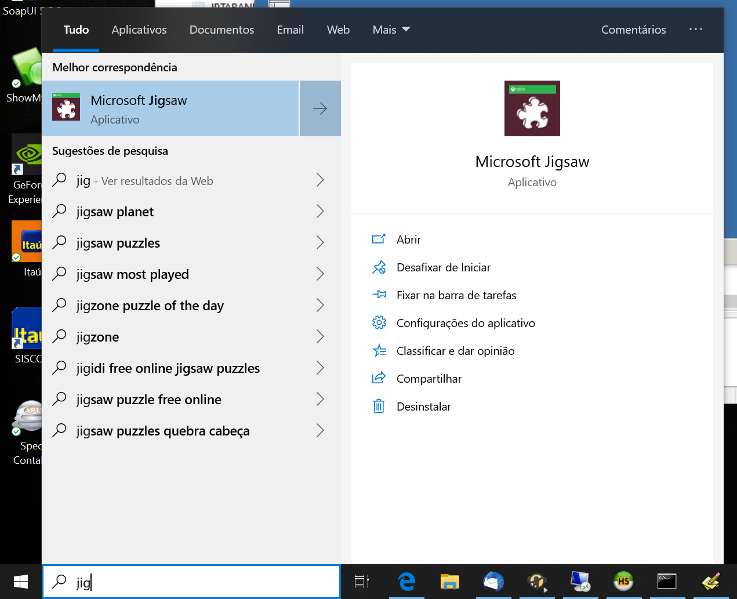Click the Configurações do aplicativo gear icon
Screen dimensions: 737x599
click(x=379, y=322)
